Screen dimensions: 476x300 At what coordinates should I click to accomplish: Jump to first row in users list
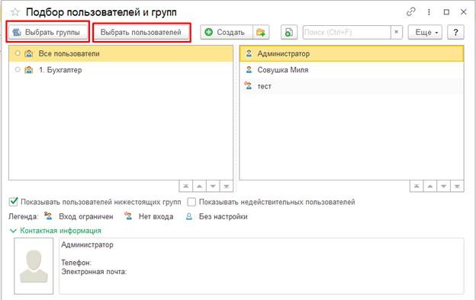tap(416, 186)
